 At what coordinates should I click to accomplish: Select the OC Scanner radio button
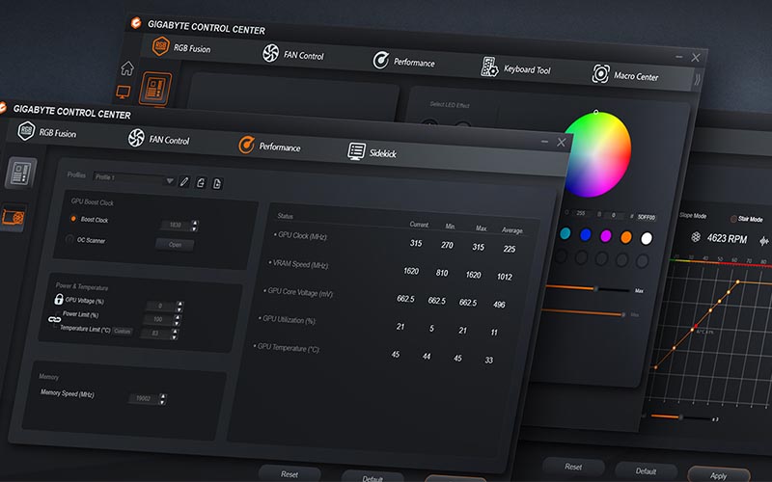point(69,239)
